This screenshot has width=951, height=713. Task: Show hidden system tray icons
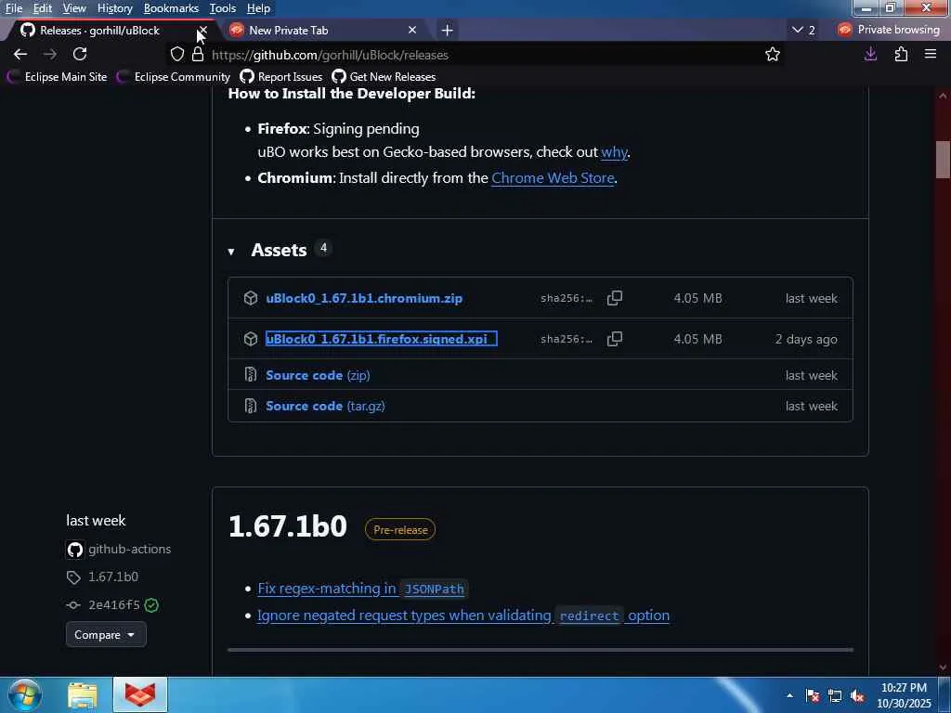pos(789,695)
